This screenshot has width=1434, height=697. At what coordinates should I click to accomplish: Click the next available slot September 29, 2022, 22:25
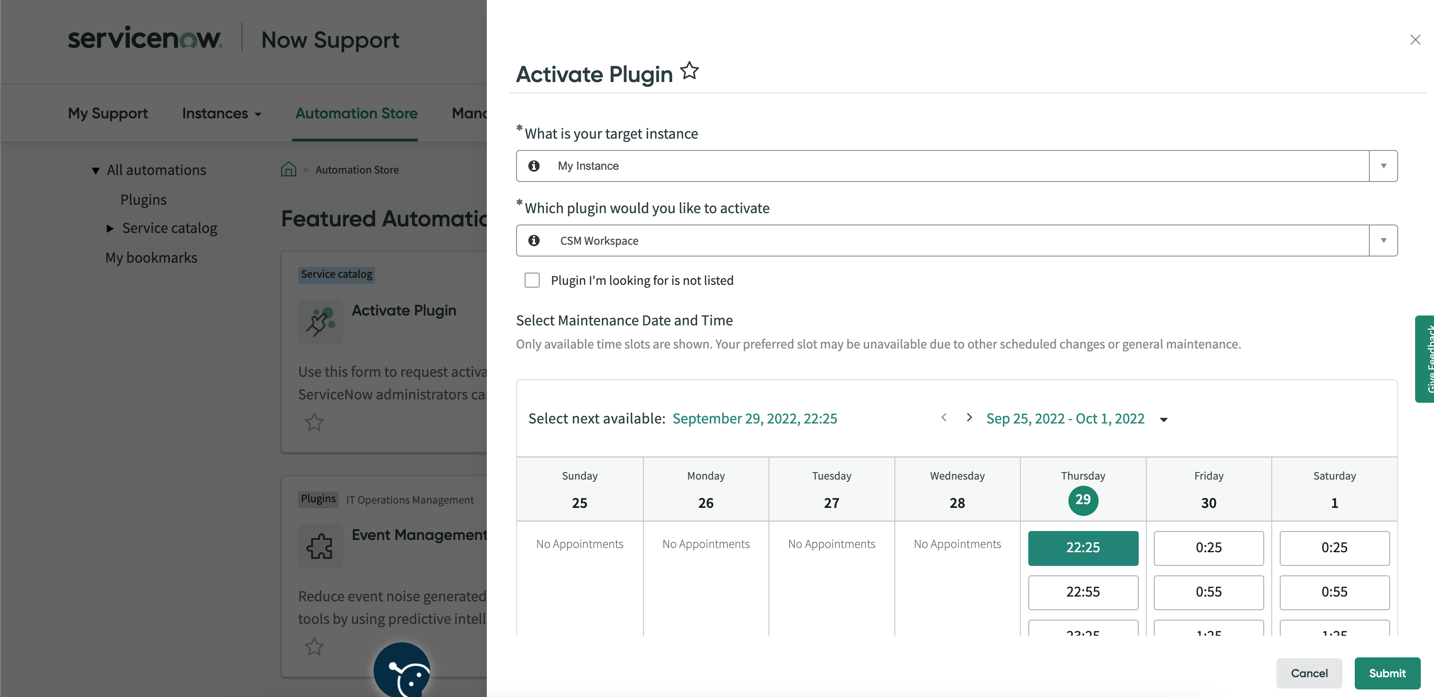[754, 419]
